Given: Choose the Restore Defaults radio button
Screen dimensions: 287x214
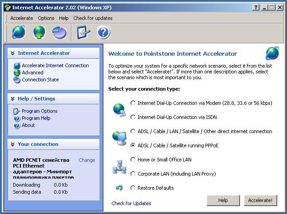Looking at the screenshot, I should tap(133, 188).
